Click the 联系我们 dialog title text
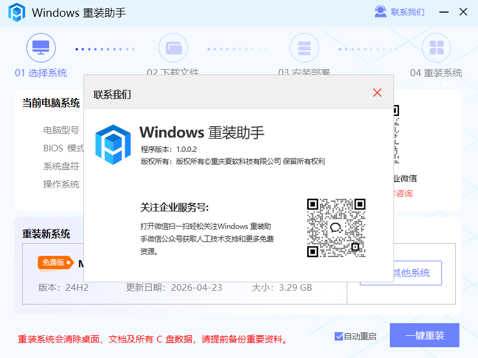Viewport: 478px width, 358px height. click(x=112, y=95)
